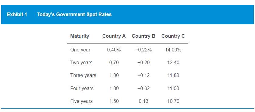Select the 14.00% Country C rate cell
The width and height of the screenshot is (255, 112).
(x=173, y=50)
